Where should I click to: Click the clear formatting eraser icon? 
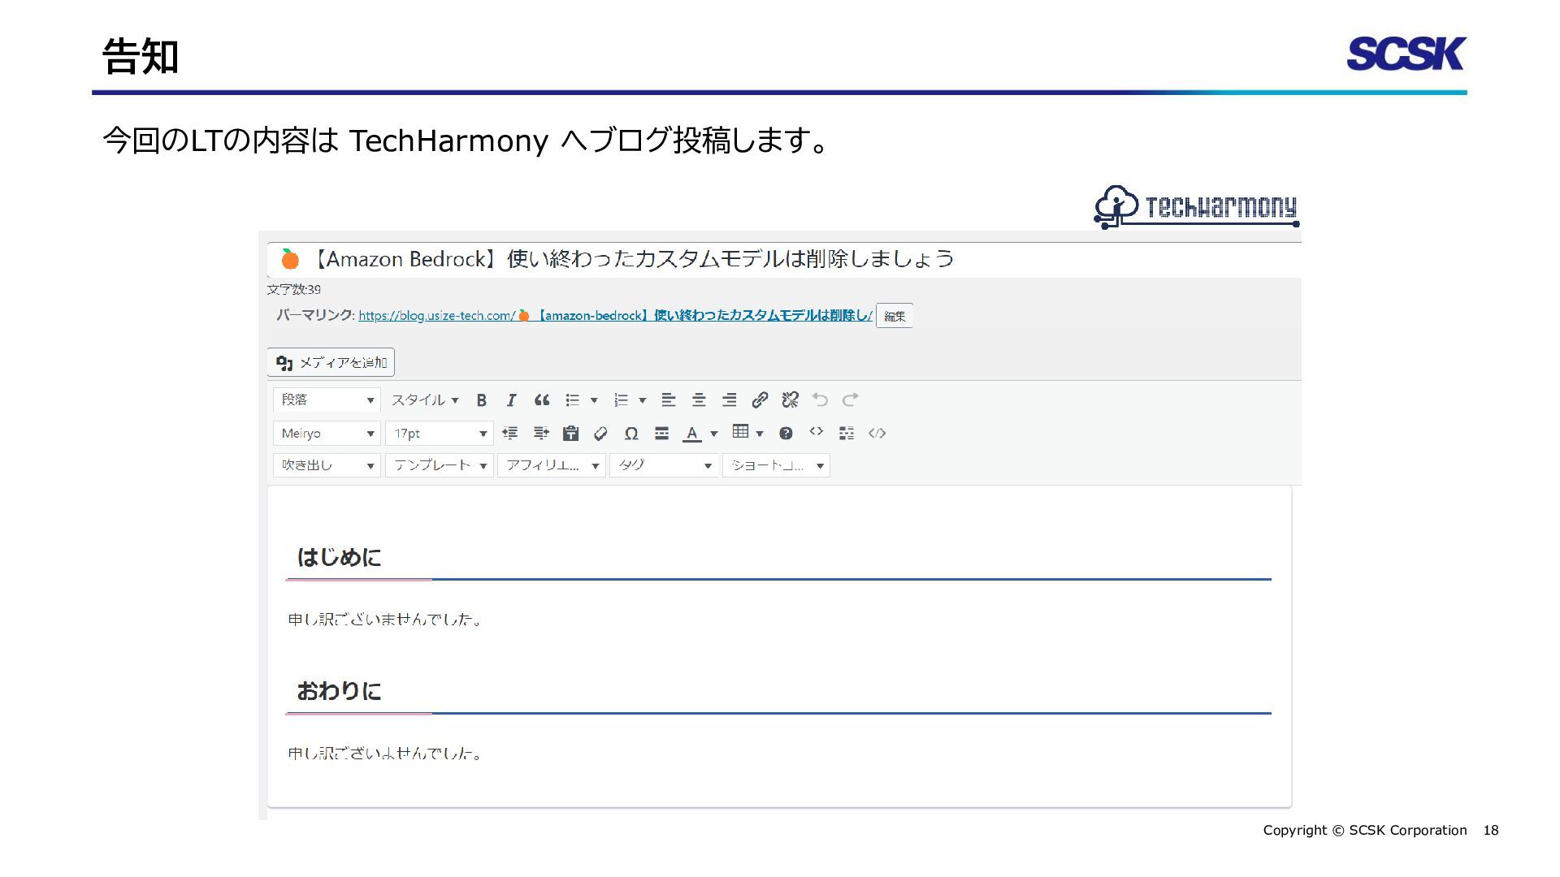pyautogui.click(x=600, y=434)
